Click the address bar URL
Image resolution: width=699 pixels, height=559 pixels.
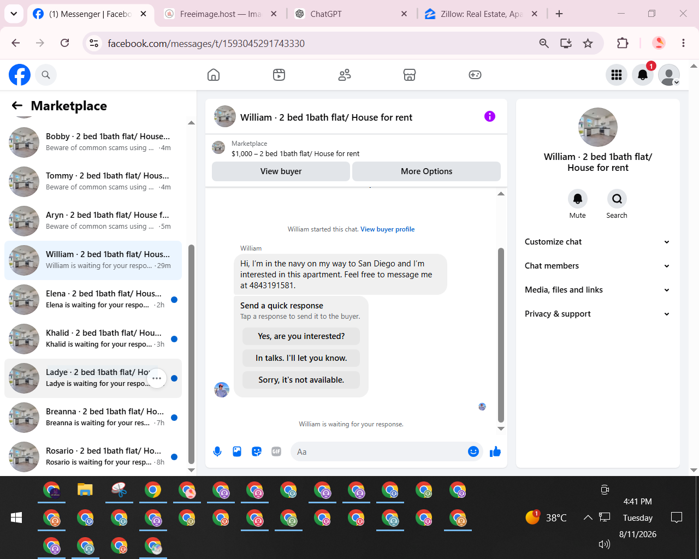206,43
